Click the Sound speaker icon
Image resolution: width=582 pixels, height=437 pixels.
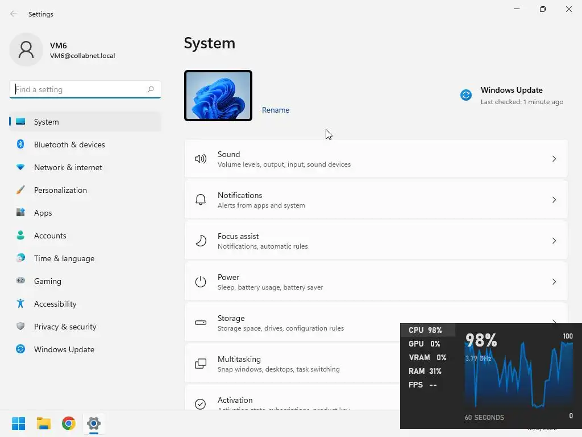[x=201, y=159]
